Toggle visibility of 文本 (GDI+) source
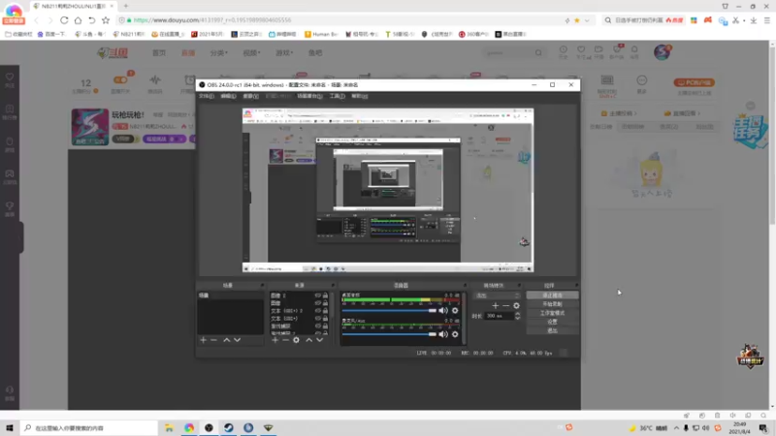This screenshot has width=776, height=436. (x=318, y=319)
